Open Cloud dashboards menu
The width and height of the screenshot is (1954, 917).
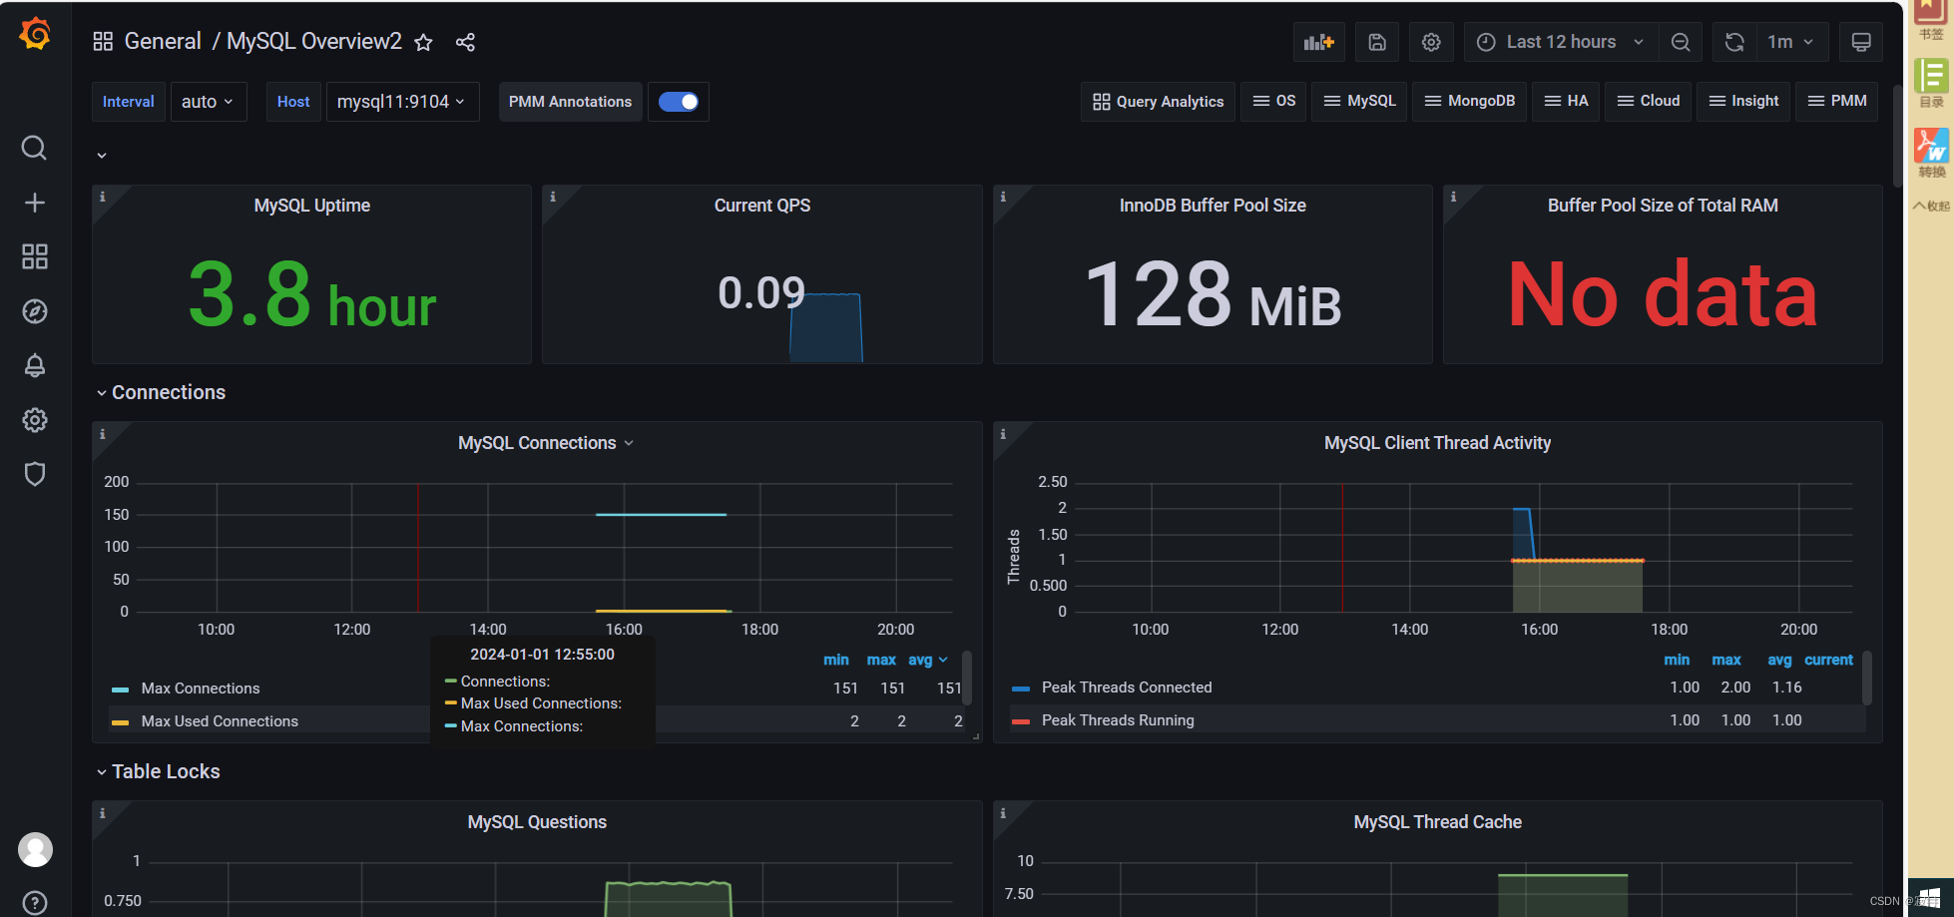pos(1648,102)
